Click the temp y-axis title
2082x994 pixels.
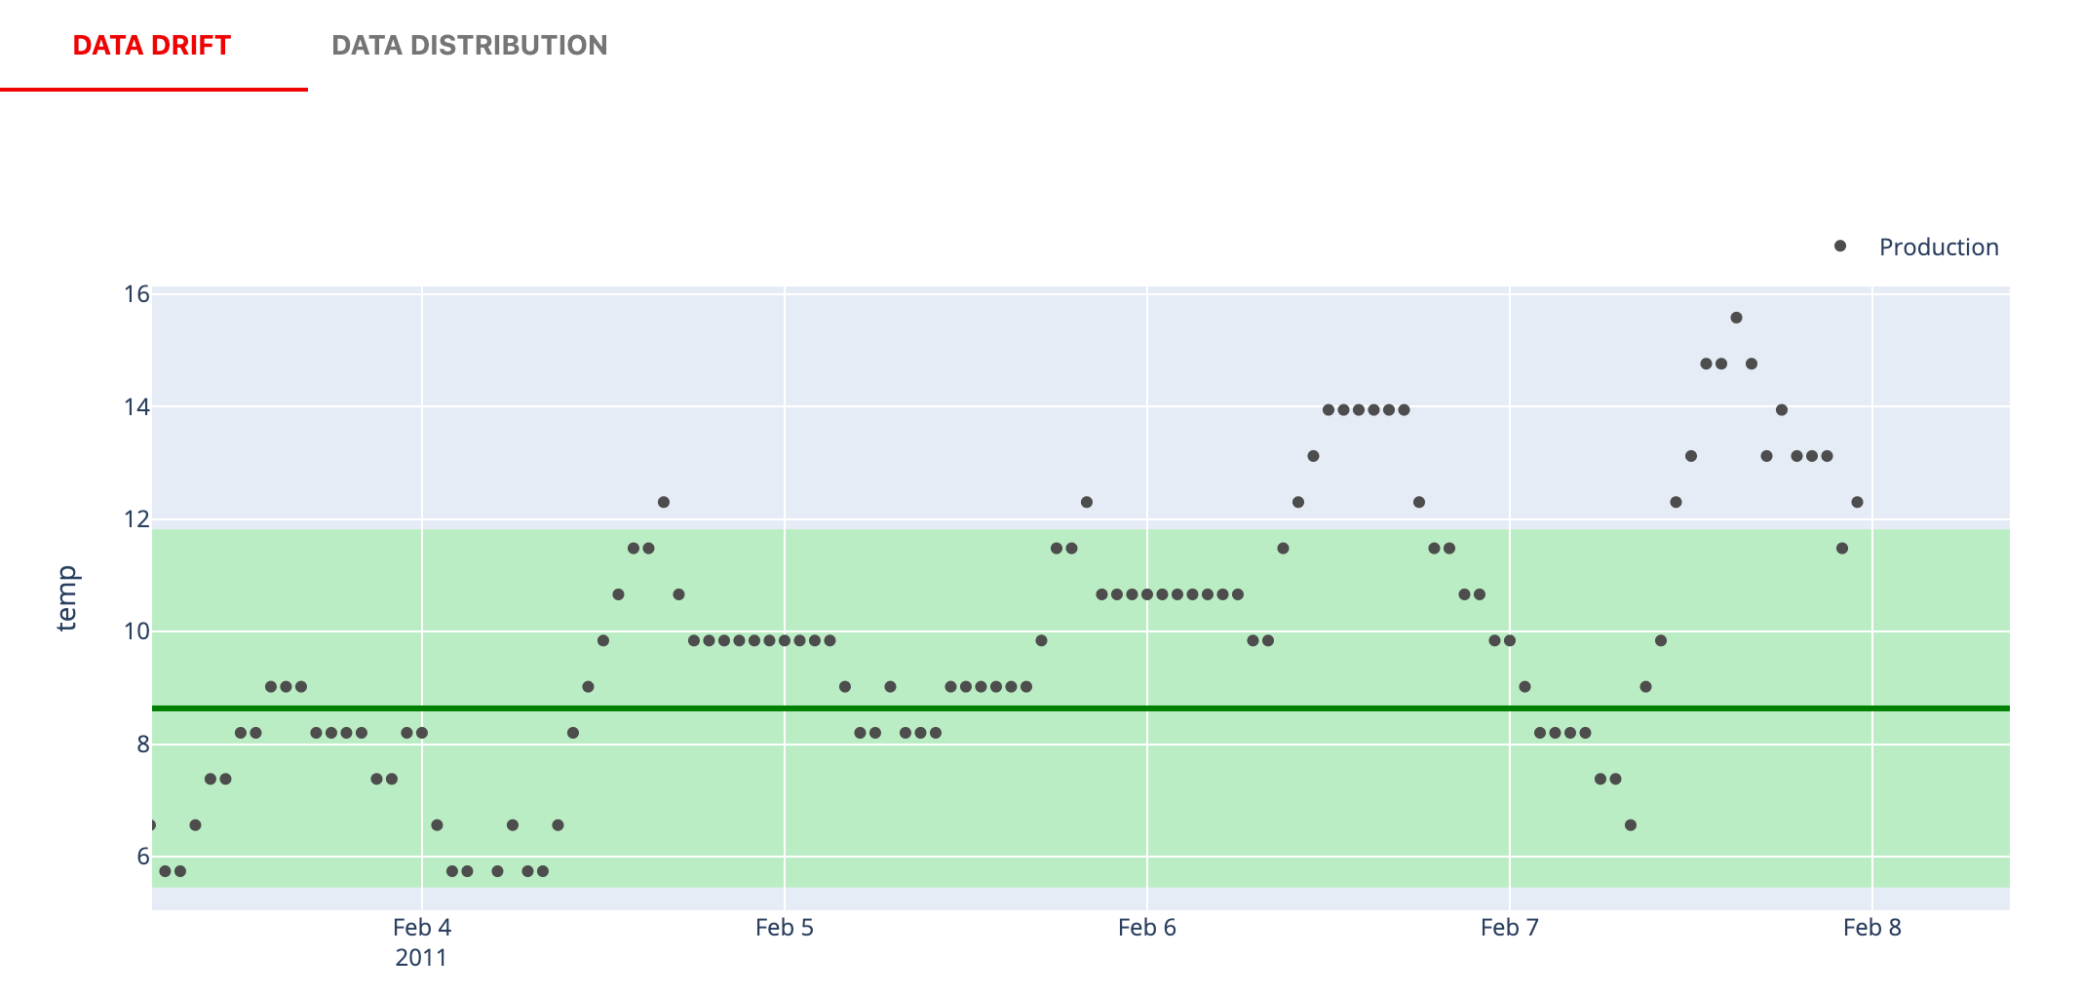pyautogui.click(x=66, y=598)
